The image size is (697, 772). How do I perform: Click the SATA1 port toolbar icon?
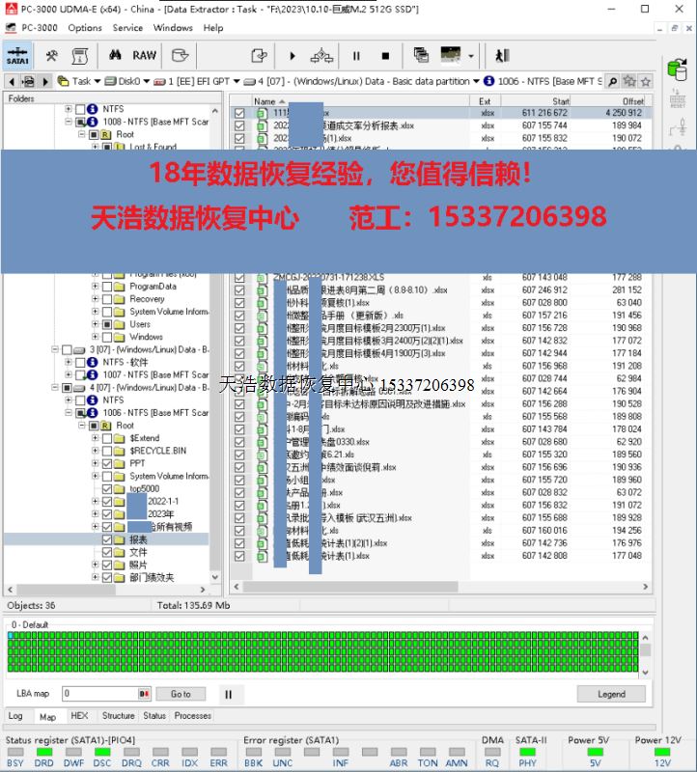click(17, 56)
